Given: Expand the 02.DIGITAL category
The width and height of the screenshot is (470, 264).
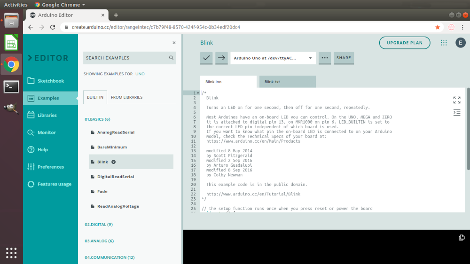Looking at the screenshot, I should coord(99,225).
